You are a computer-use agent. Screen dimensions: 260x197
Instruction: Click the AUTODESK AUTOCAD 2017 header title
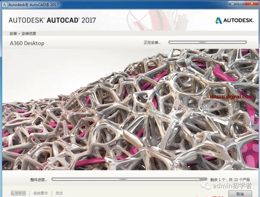tap(52, 20)
